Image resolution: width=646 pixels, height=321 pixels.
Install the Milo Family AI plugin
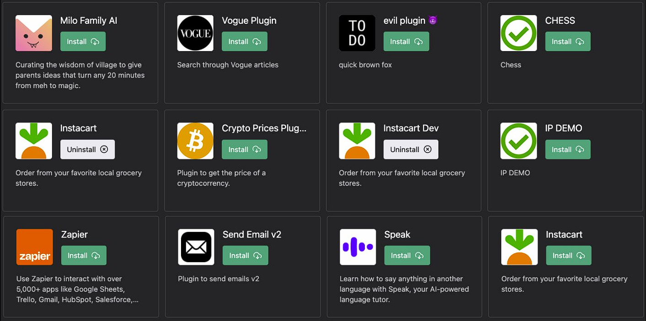click(83, 42)
